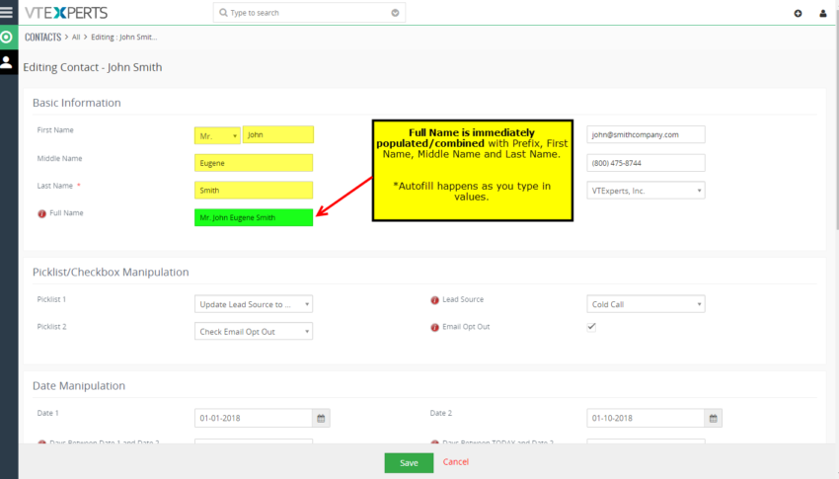Open the hamburger main menu
Screen dimensions: 839x479
(7, 12)
